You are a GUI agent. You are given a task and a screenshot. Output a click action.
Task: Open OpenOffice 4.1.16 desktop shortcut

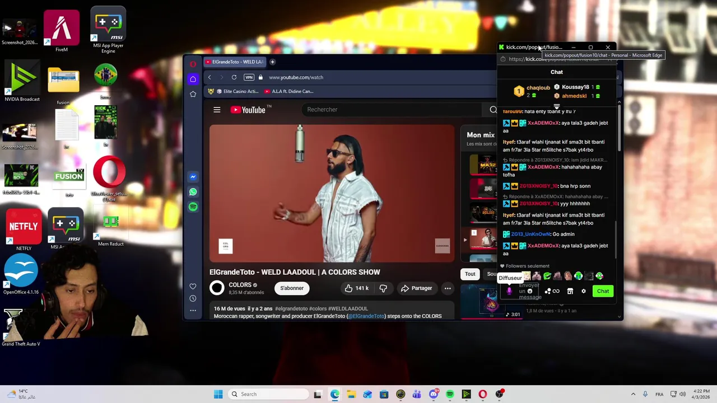21,274
